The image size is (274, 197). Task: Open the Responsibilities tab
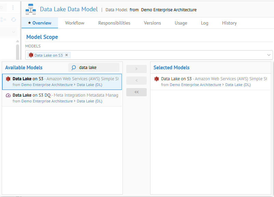(x=114, y=23)
